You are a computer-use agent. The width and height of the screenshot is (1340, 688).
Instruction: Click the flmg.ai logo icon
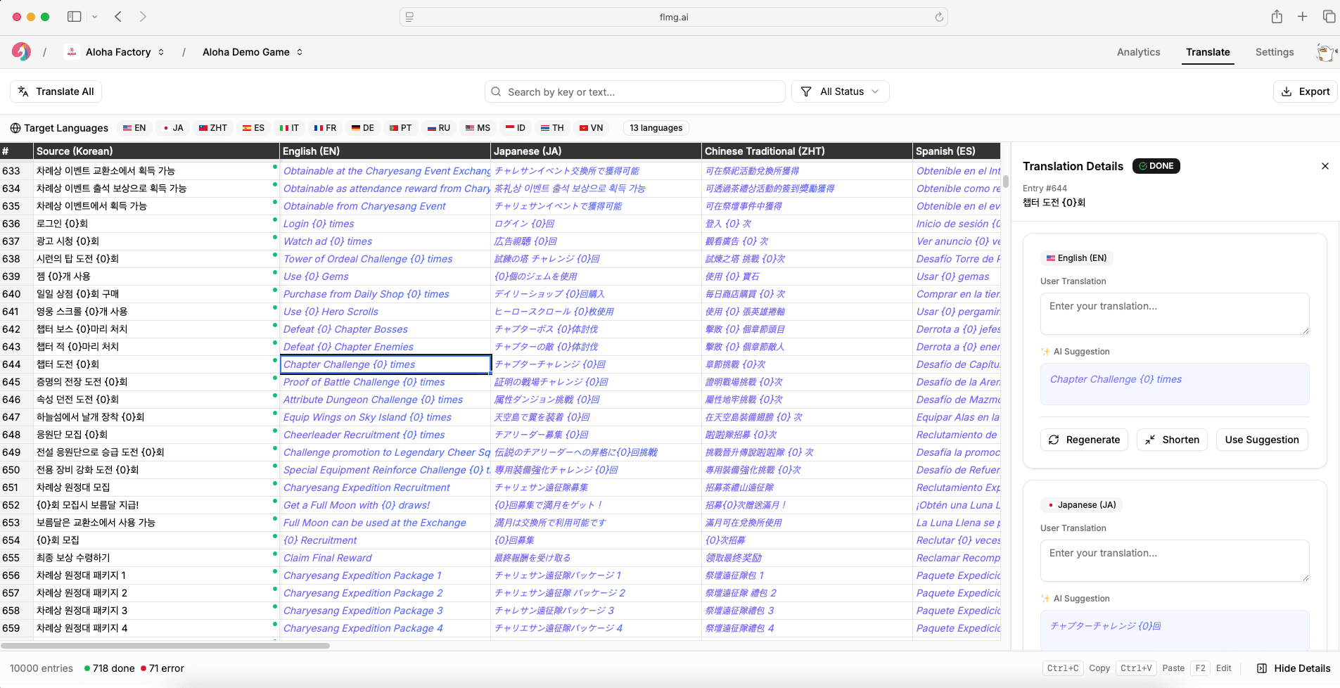(x=21, y=51)
